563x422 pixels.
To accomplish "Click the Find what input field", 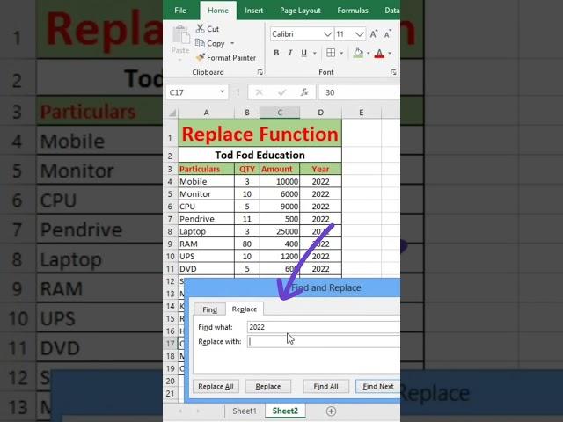I will click(x=324, y=327).
